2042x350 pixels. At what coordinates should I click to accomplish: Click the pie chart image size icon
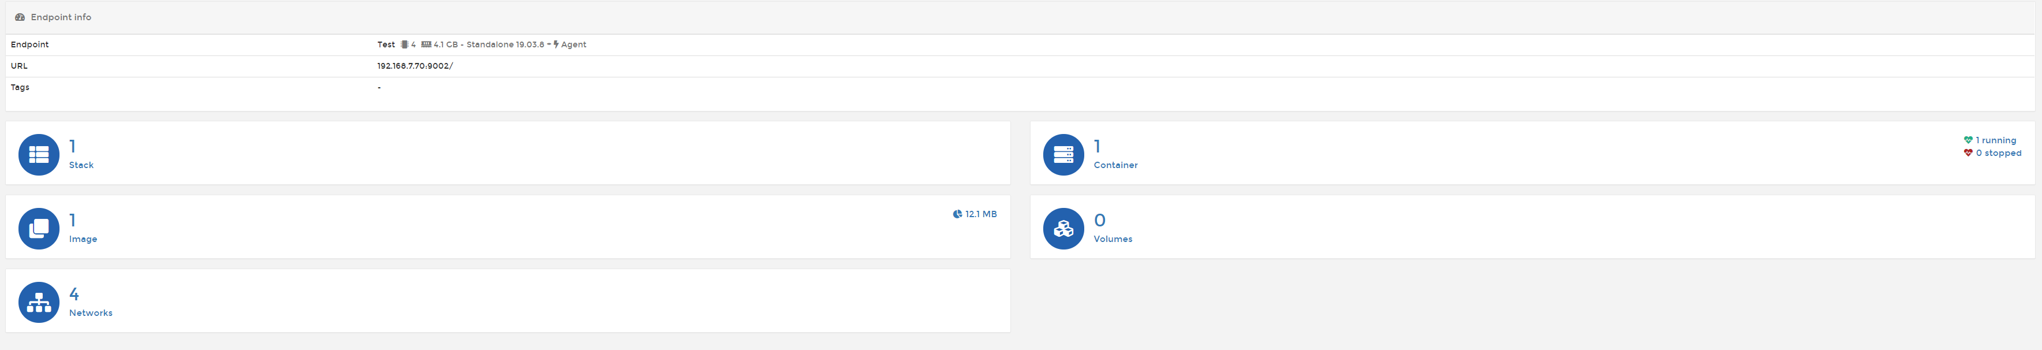click(x=958, y=214)
